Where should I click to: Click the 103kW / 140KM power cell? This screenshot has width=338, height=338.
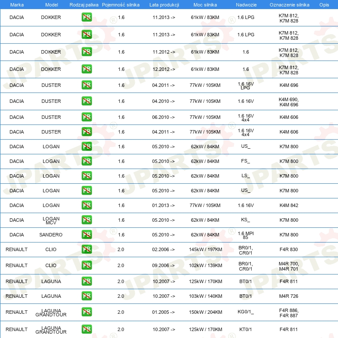[x=205, y=296]
